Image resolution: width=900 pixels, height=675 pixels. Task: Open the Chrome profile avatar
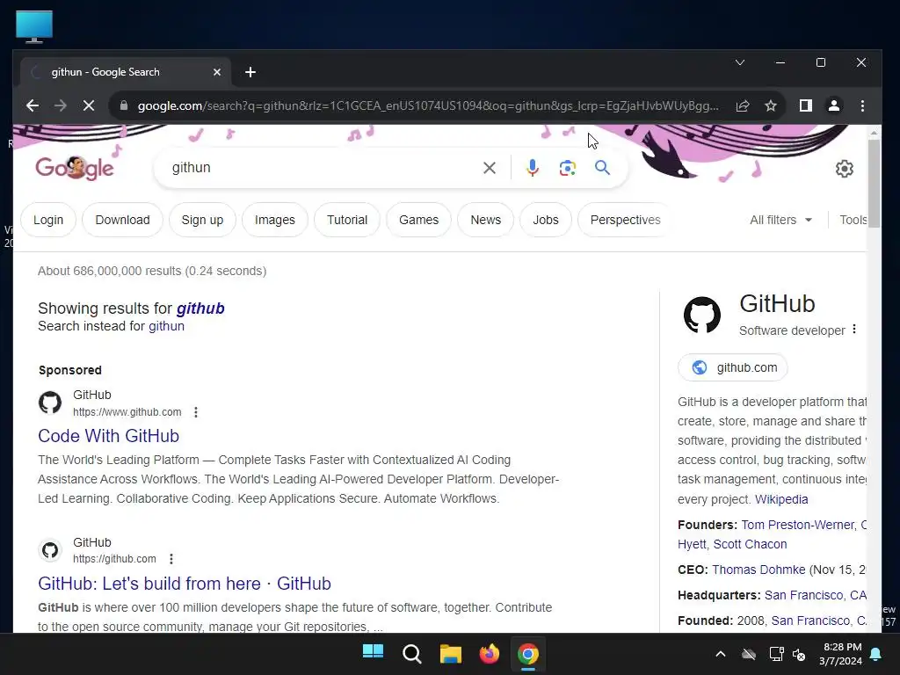[833, 105]
